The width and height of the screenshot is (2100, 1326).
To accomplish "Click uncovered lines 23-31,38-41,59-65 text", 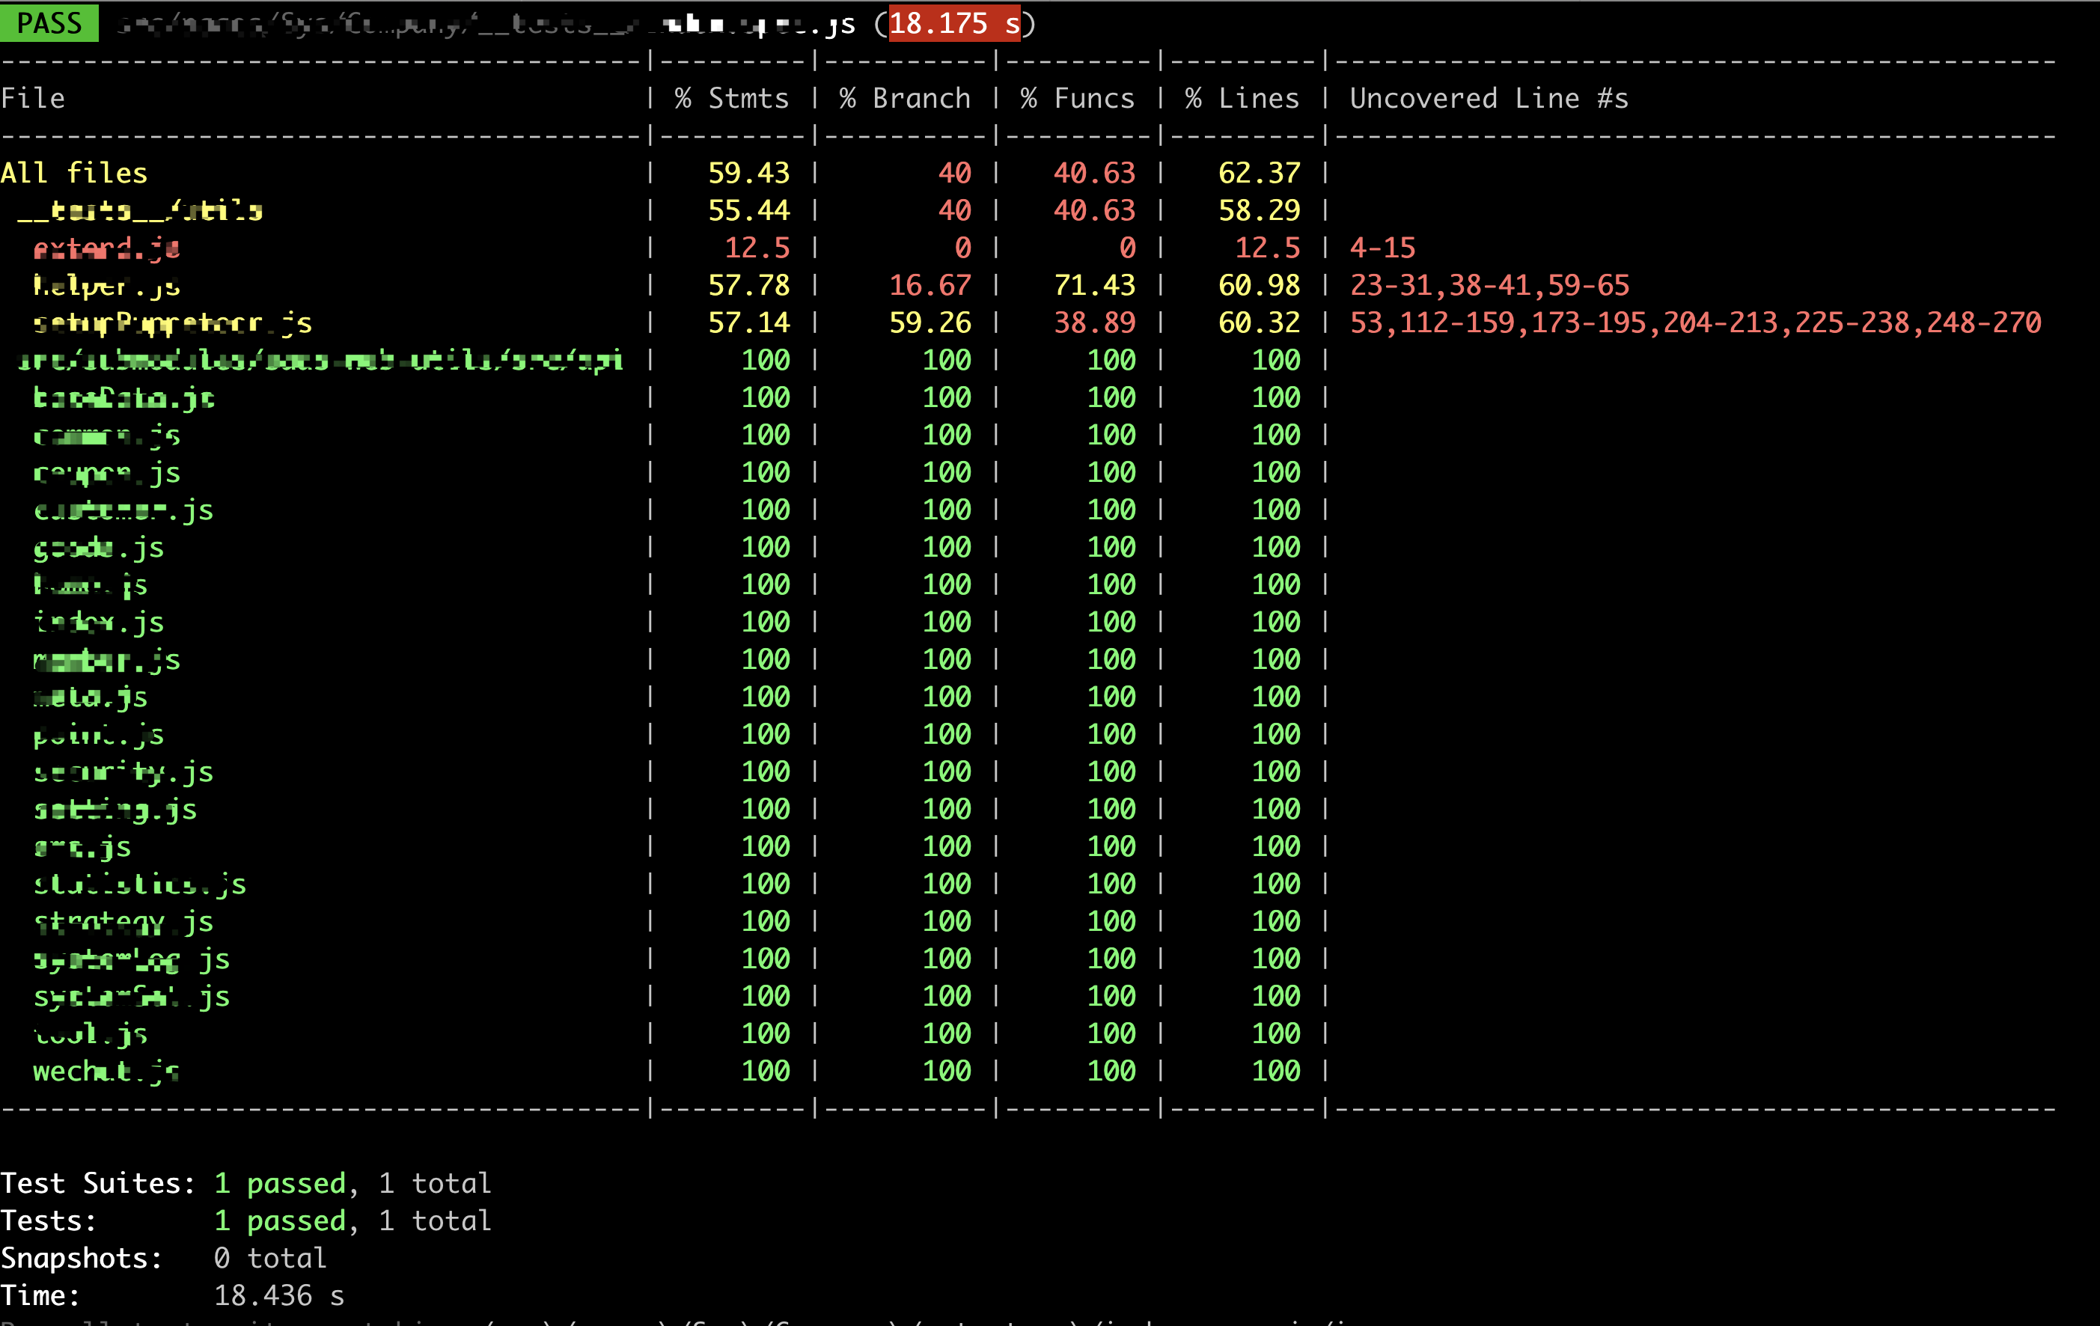I will click(1489, 286).
